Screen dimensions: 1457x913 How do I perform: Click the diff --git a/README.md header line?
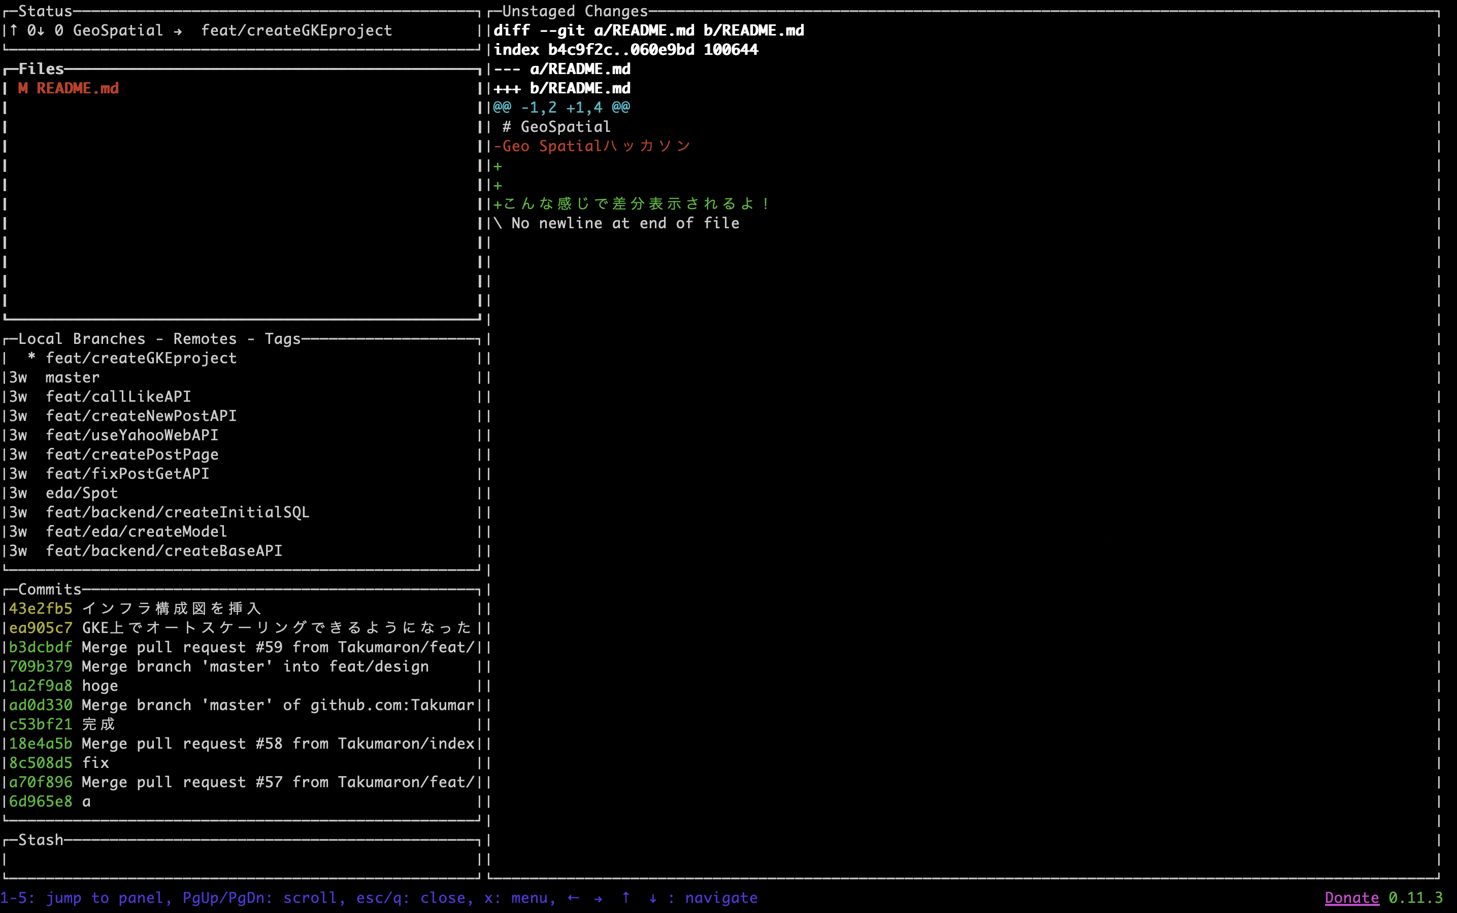point(649,30)
